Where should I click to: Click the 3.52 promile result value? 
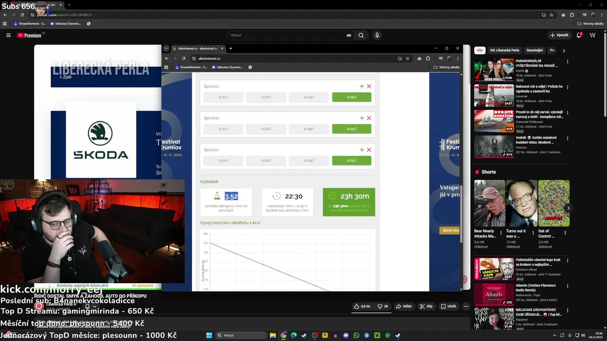pos(231,196)
